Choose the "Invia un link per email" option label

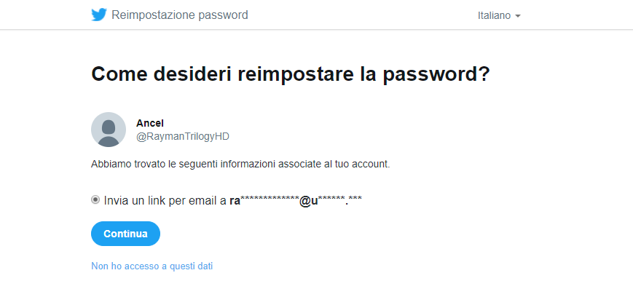click(165, 200)
